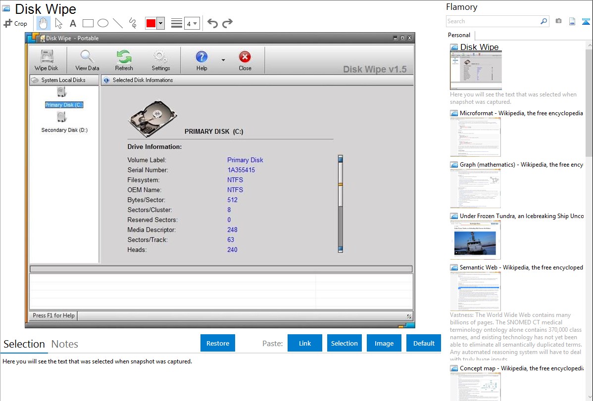Click the Microformat - Wikipedia snapshot title
Viewport: 593px width, 401px height.
coord(521,113)
